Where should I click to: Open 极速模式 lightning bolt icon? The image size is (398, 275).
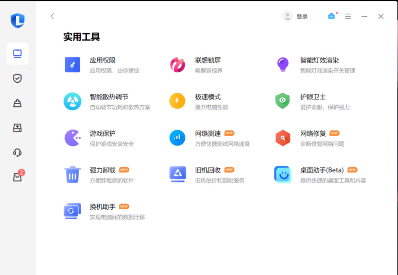178,101
